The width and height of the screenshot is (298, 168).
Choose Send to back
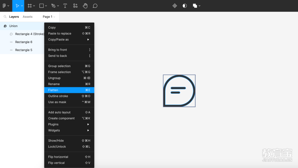pyautogui.click(x=69, y=56)
